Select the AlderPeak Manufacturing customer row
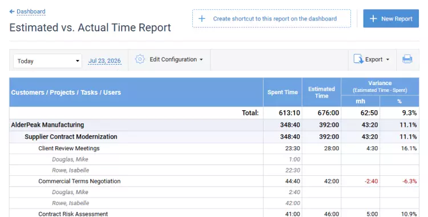This screenshot has height=217, width=428. pos(214,125)
